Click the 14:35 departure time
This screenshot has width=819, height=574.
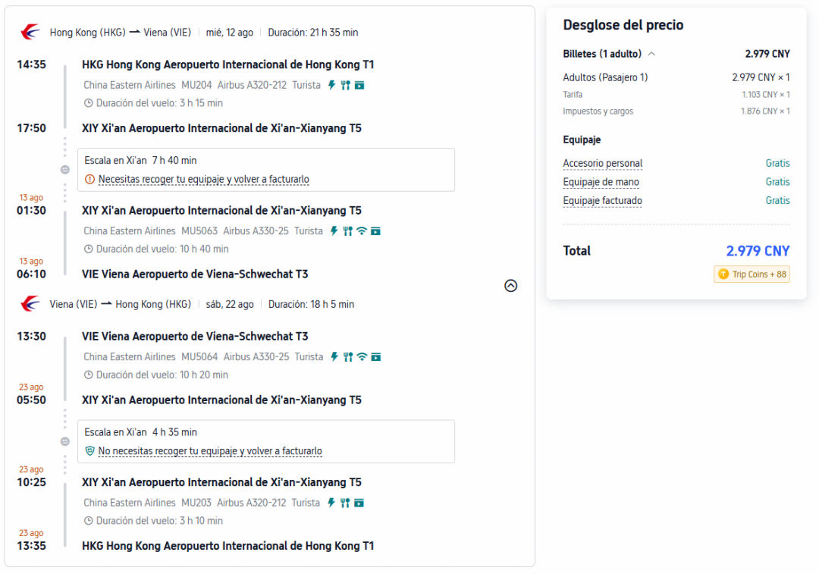31,64
